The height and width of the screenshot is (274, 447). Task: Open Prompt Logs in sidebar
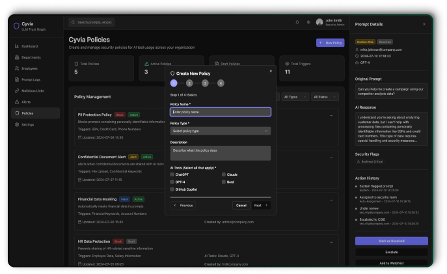coord(31,79)
